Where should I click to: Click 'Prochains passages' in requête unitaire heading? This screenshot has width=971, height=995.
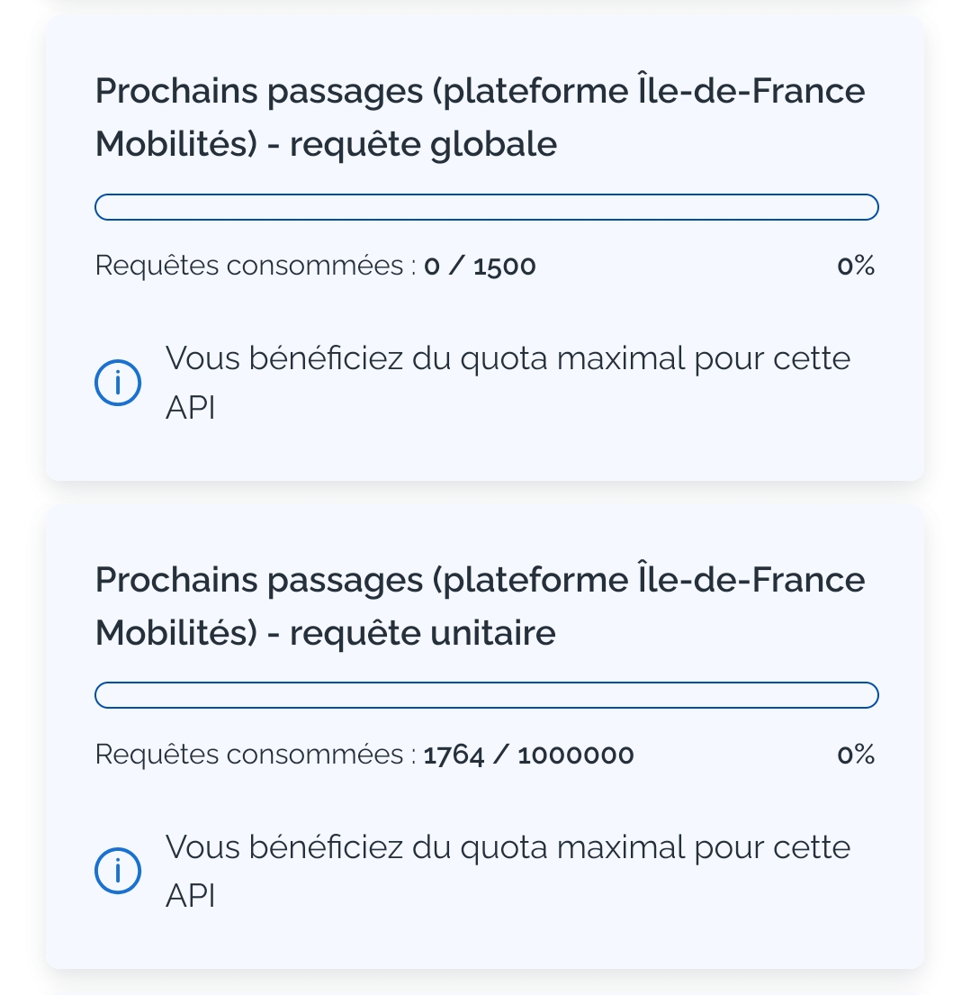(258, 580)
